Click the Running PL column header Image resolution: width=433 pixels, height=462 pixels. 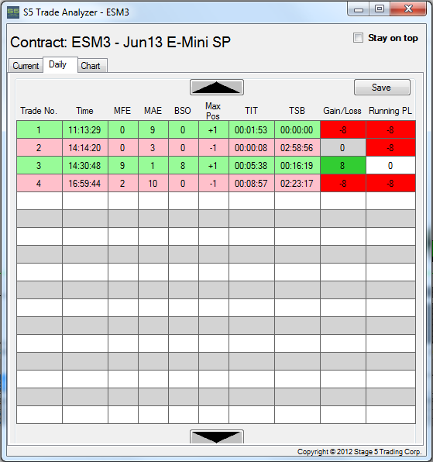point(390,111)
